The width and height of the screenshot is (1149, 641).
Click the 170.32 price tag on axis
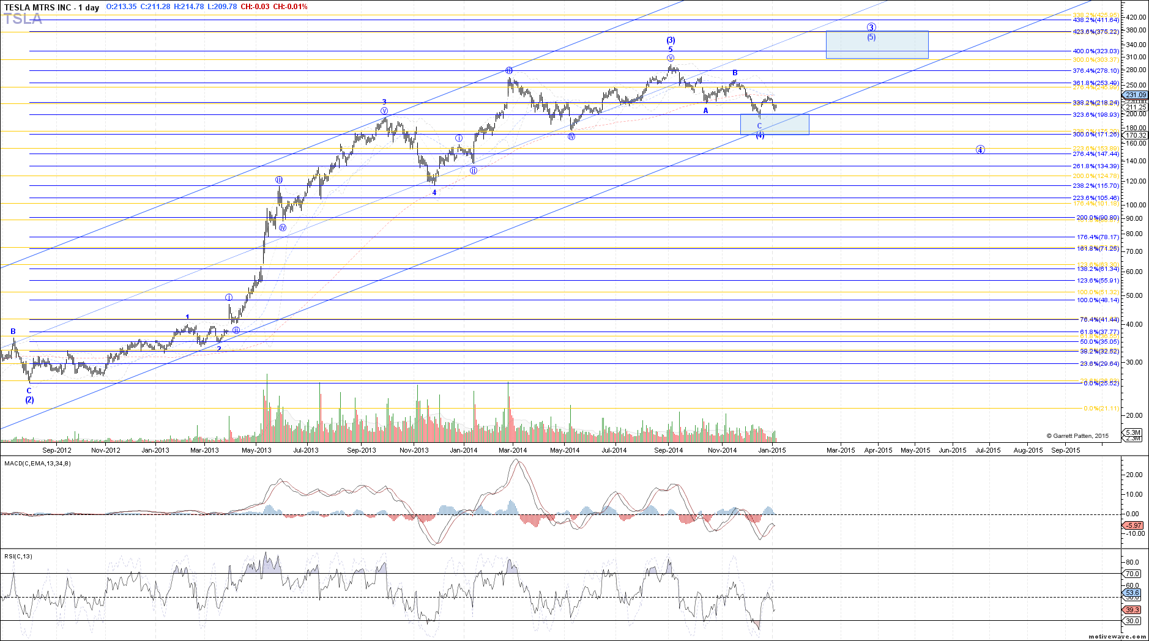[x=1136, y=135]
